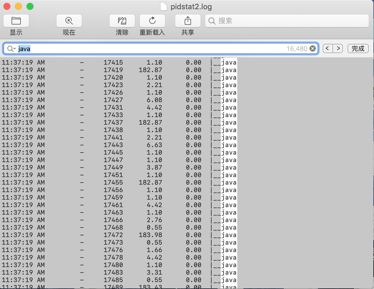Select PID value 17451

click(113, 175)
